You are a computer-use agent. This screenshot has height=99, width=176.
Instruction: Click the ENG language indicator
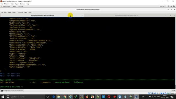click(159, 97)
